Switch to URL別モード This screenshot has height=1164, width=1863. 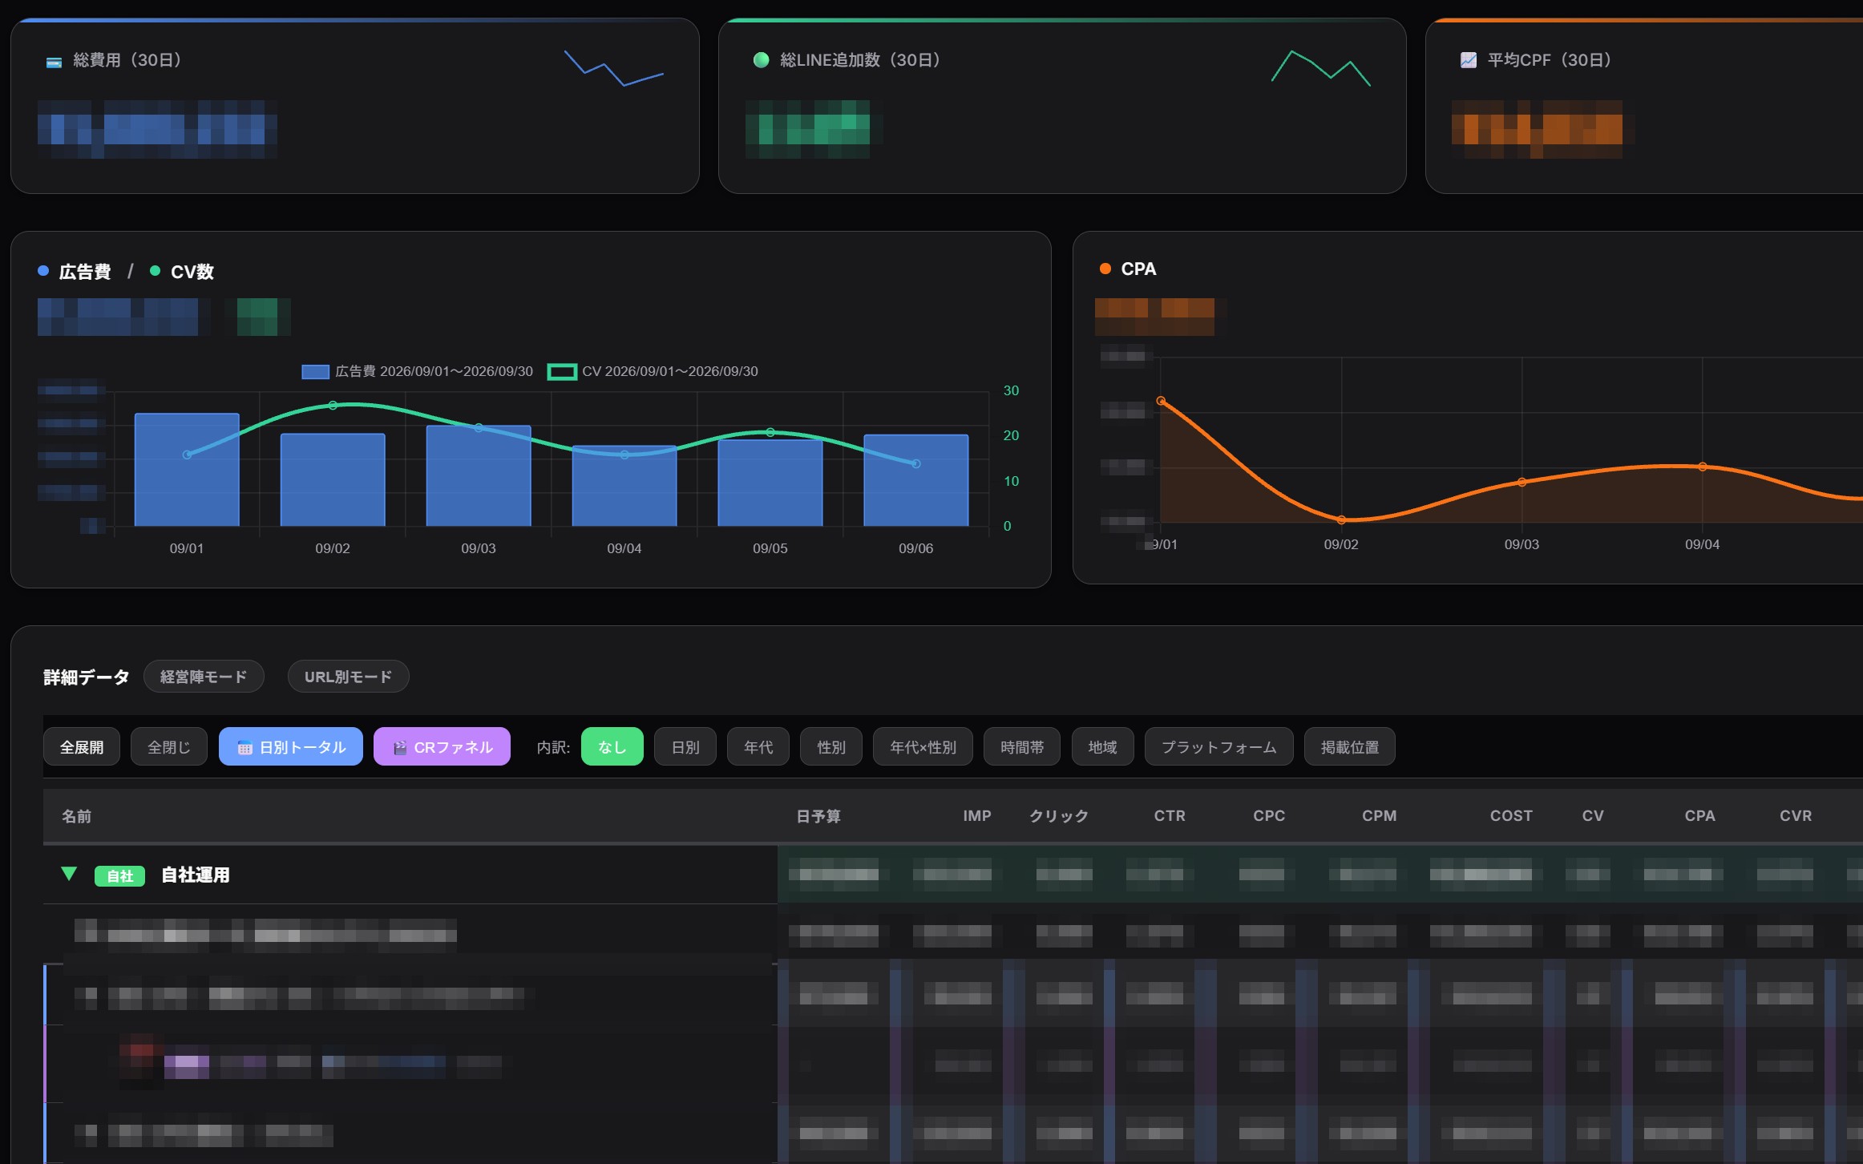click(x=348, y=677)
